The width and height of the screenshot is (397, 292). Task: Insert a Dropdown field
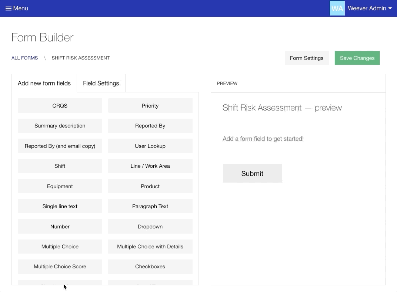pyautogui.click(x=150, y=227)
